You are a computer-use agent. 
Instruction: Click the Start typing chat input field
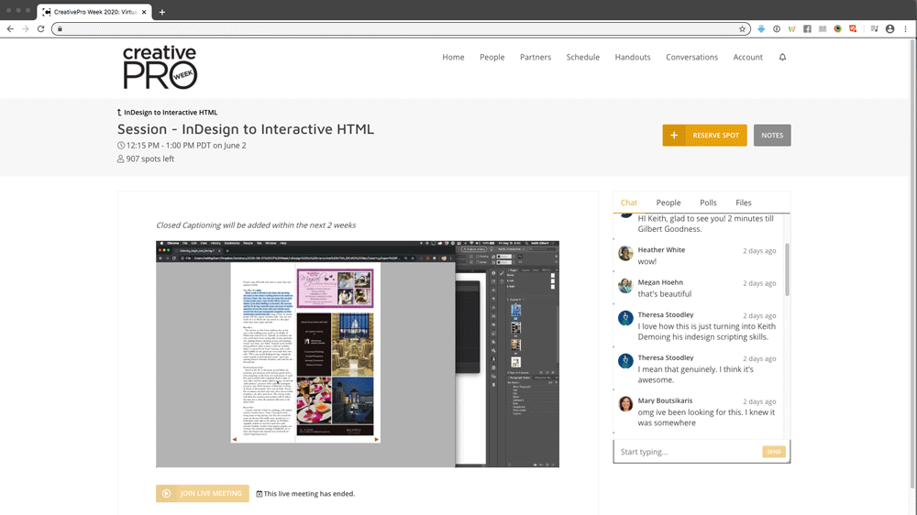(689, 452)
